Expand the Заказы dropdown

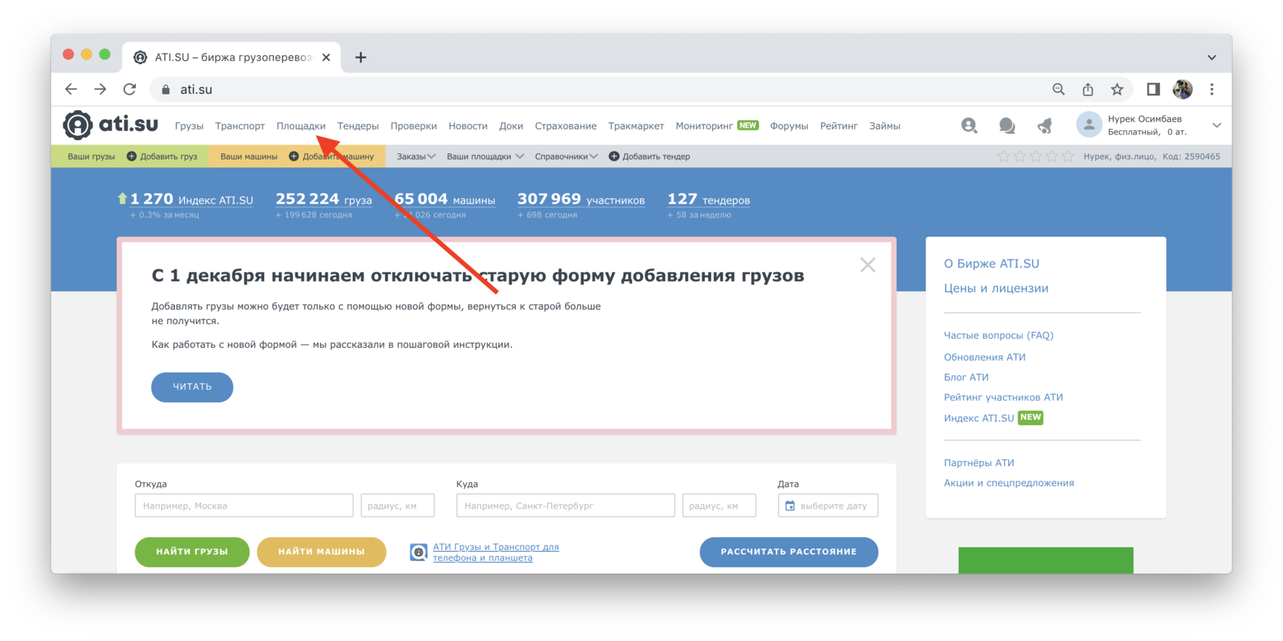point(416,156)
